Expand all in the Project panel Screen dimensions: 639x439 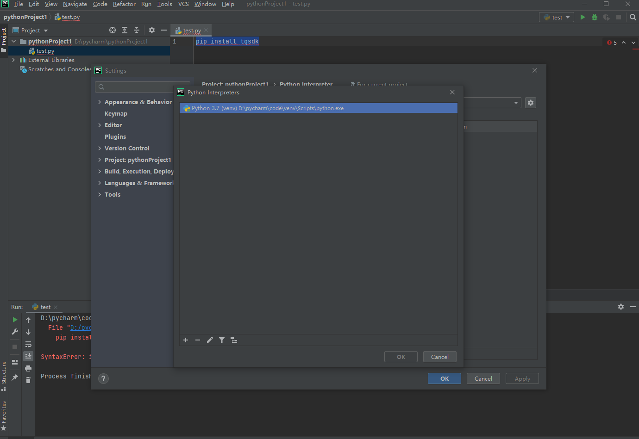coord(125,30)
